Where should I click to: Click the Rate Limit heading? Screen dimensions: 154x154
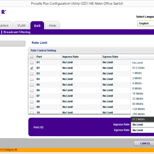tap(39, 43)
